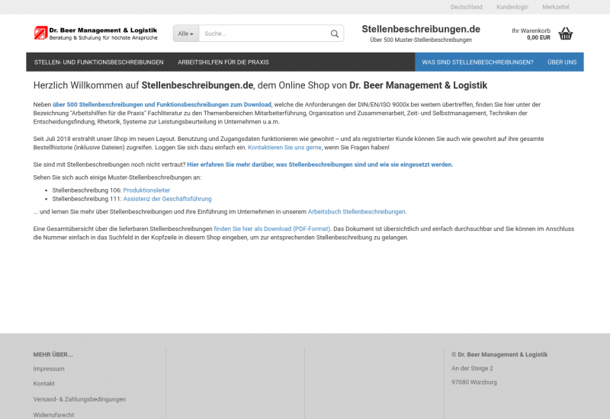Click 'finden Sie hier als Download' PDF link
The width and height of the screenshot is (610, 419).
tap(272, 229)
